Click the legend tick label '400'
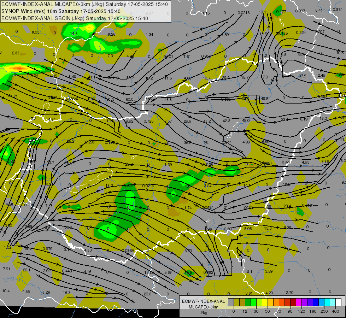Image resolution: width=346 pixels, height=318 pixels. [x=335, y=311]
